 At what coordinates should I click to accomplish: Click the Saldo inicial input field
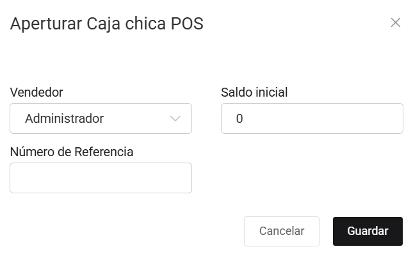tap(312, 119)
